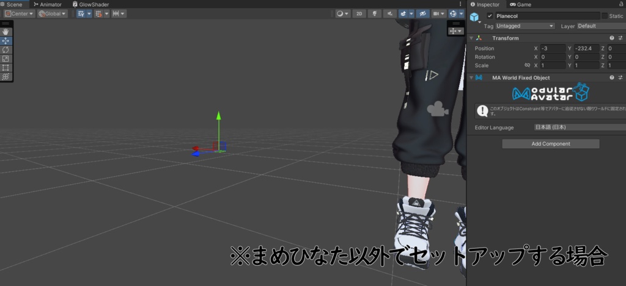
Task: Toggle scene audio mute icon
Action: tap(389, 13)
